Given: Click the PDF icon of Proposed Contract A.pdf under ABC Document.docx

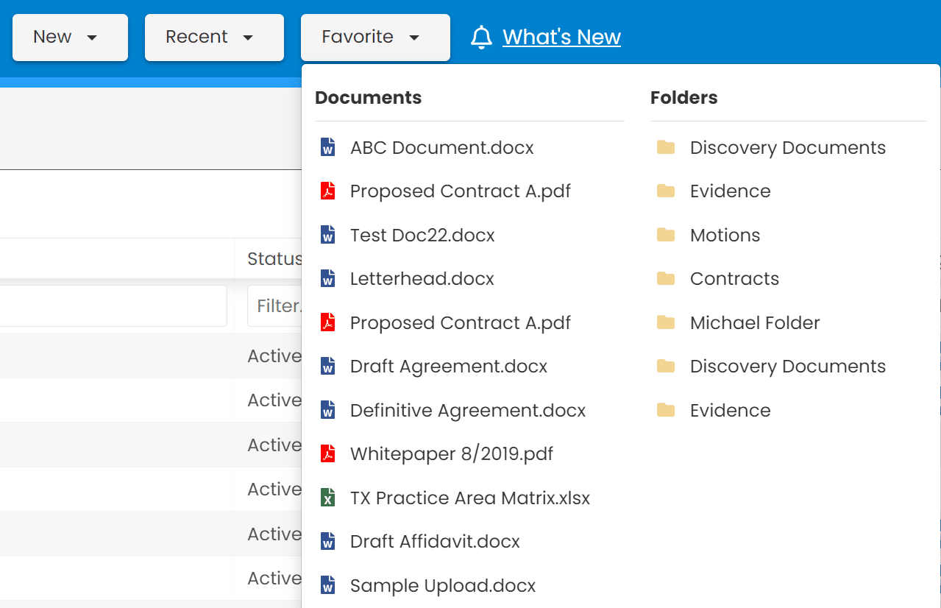Looking at the screenshot, I should click(x=328, y=191).
